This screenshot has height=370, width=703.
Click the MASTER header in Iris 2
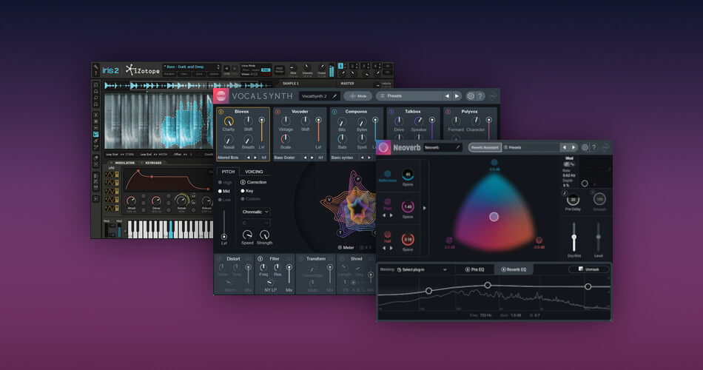click(x=347, y=84)
